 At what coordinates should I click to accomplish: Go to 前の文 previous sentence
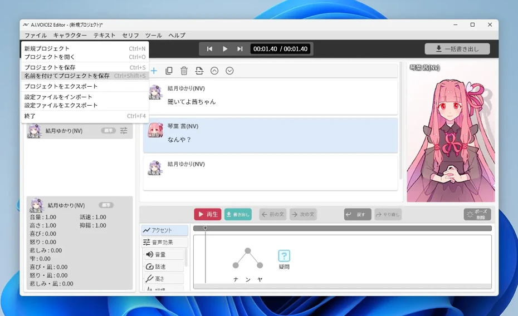[x=273, y=214]
